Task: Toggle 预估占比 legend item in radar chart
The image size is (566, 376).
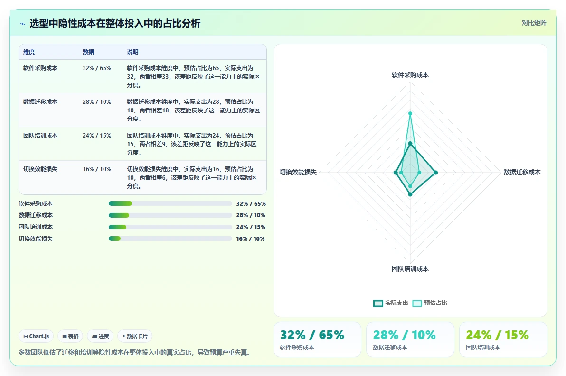Action: [x=430, y=303]
